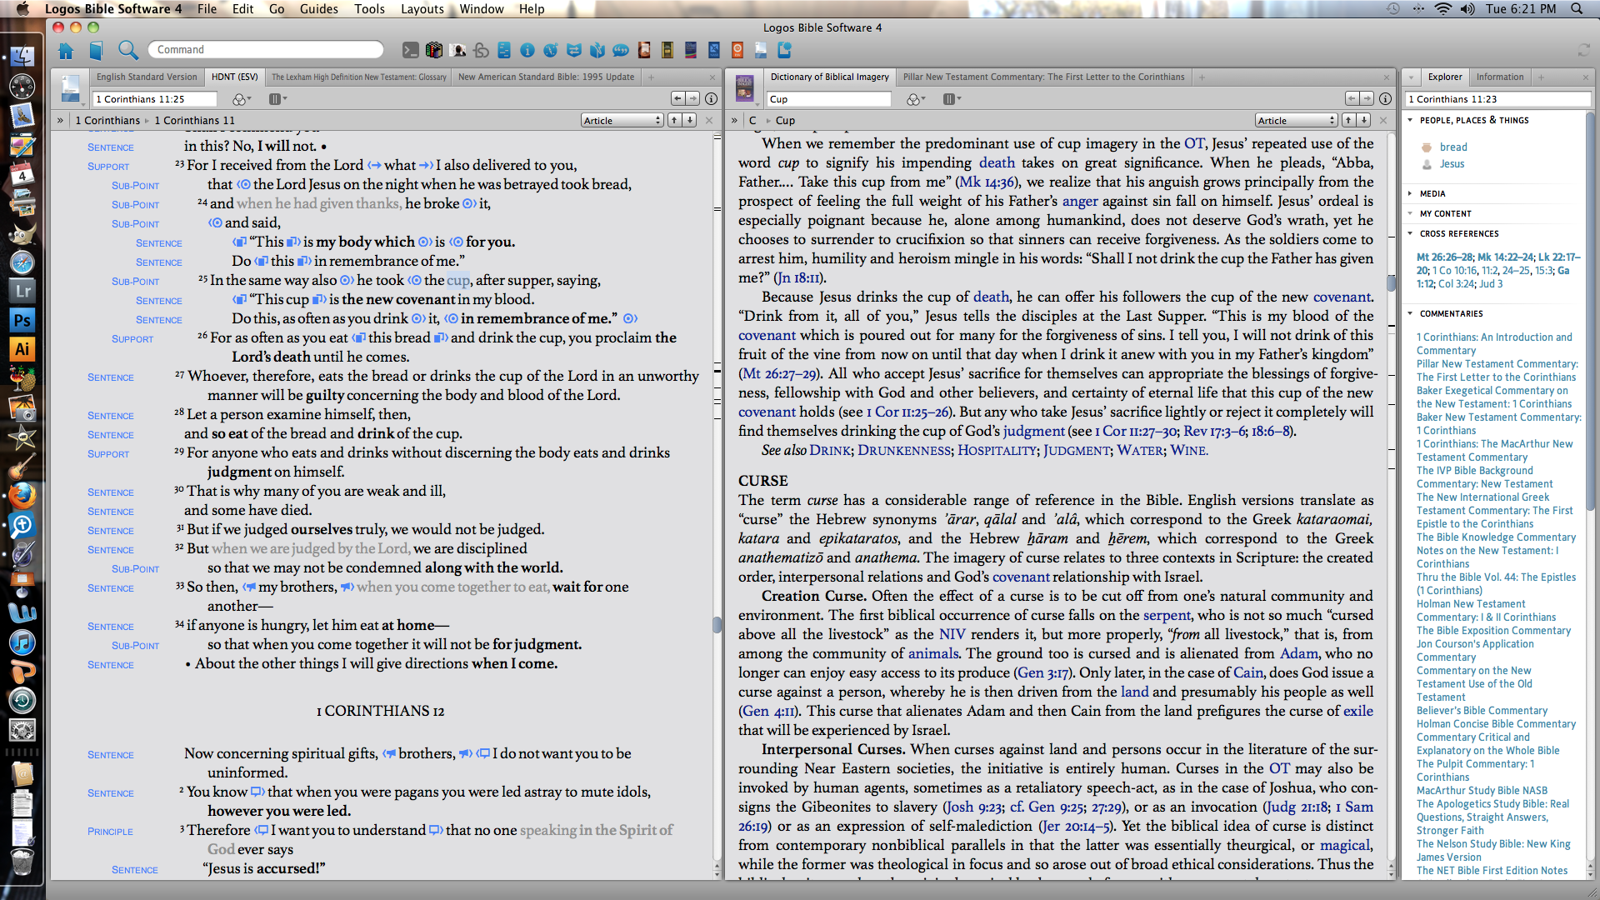Add a new tab in the HDNT panel
Screen dimensions: 1600x900
click(652, 77)
